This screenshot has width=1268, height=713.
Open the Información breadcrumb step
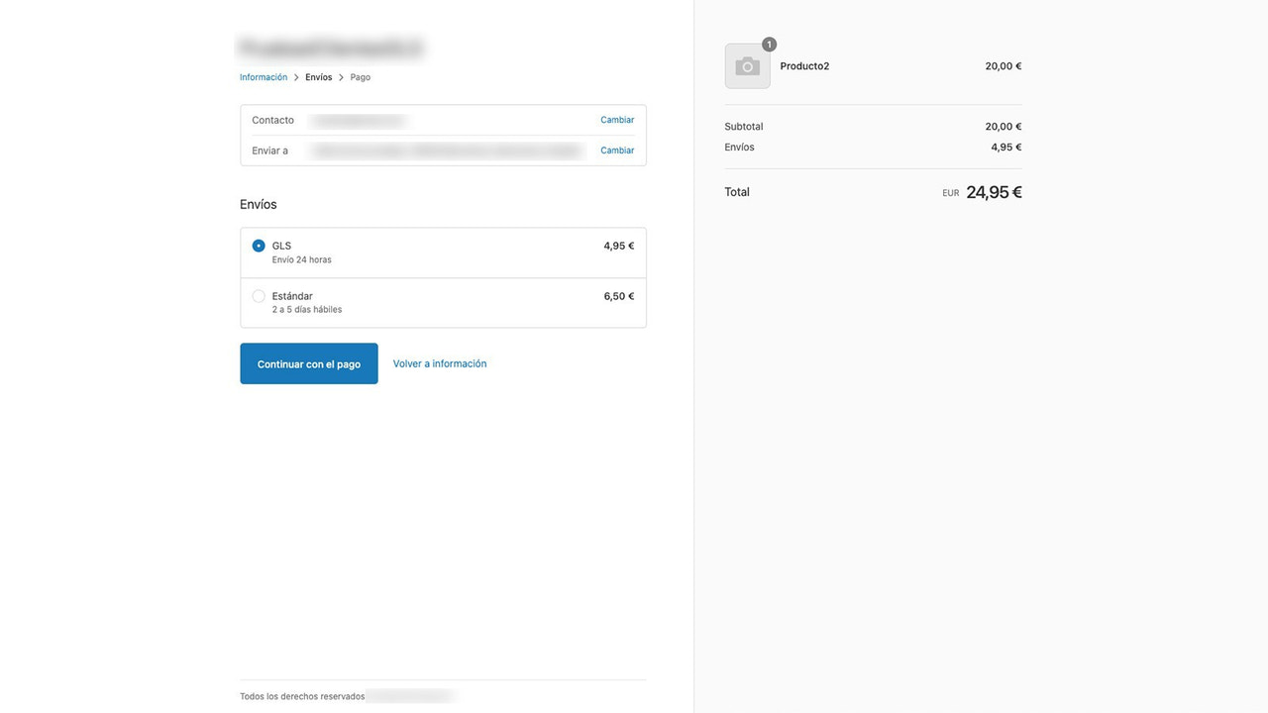click(x=263, y=76)
